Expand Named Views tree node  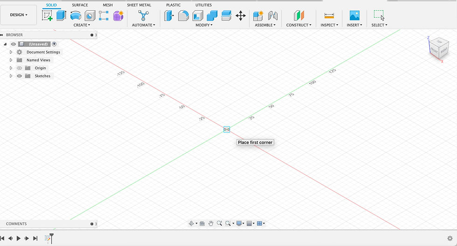click(x=11, y=60)
